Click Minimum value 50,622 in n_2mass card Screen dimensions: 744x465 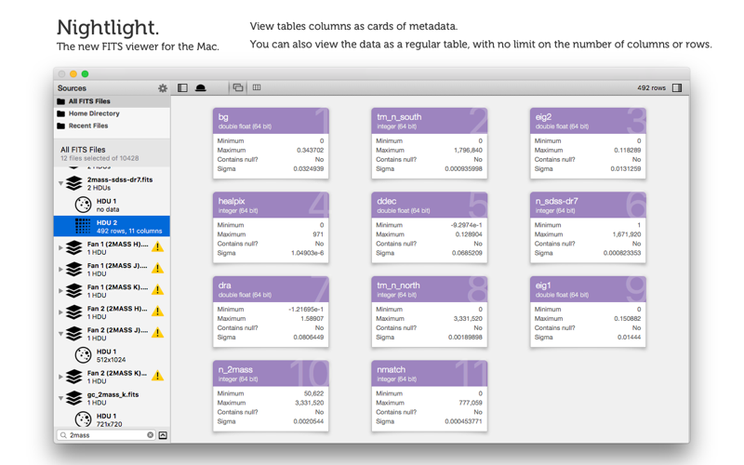click(313, 393)
